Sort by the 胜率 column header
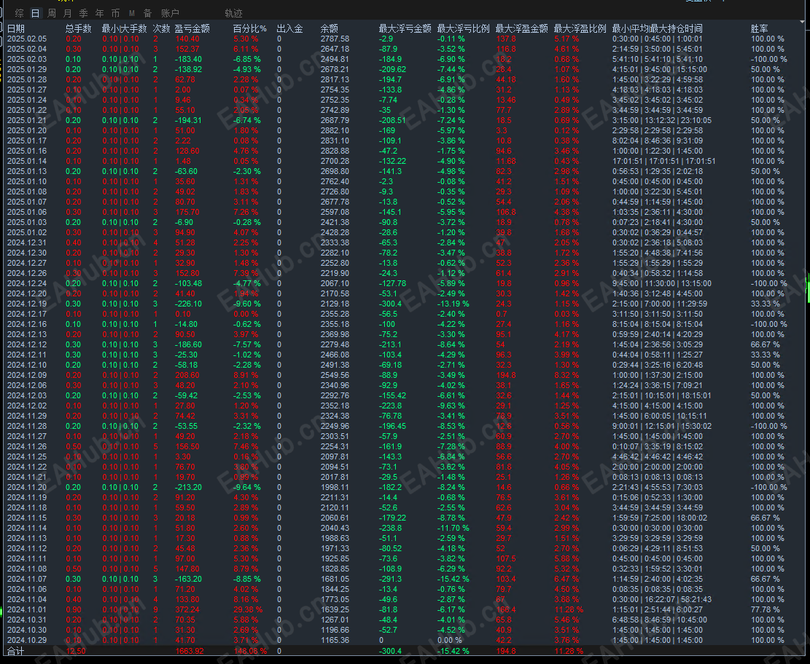The height and width of the screenshot is (664, 810). 760,28
